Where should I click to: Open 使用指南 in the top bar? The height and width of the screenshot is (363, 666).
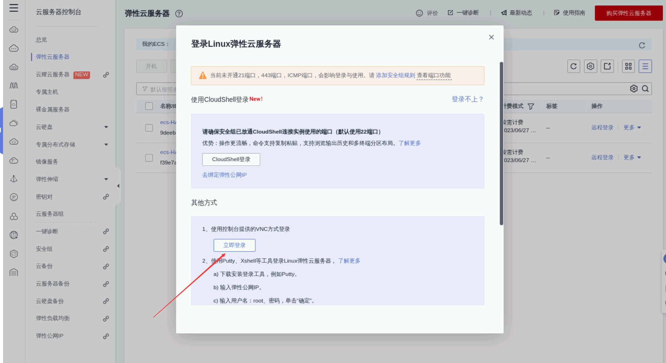(x=569, y=13)
